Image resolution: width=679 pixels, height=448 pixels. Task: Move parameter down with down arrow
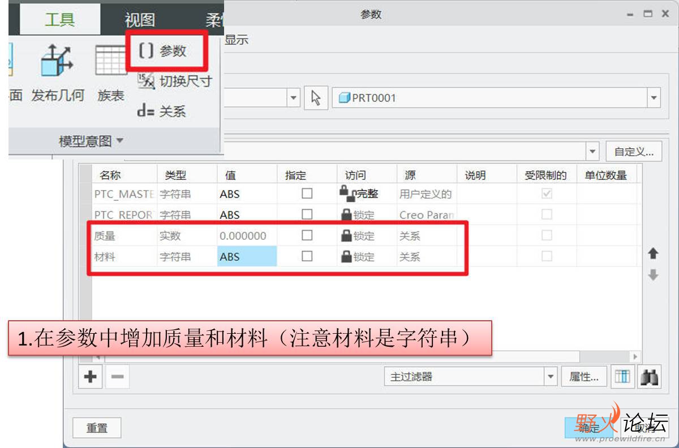[x=653, y=275]
